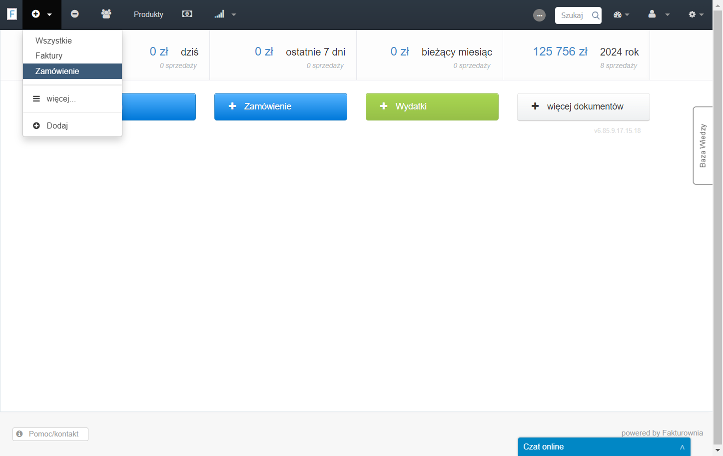The image size is (723, 456).
Task: Open the banking money icon
Action: (x=187, y=14)
